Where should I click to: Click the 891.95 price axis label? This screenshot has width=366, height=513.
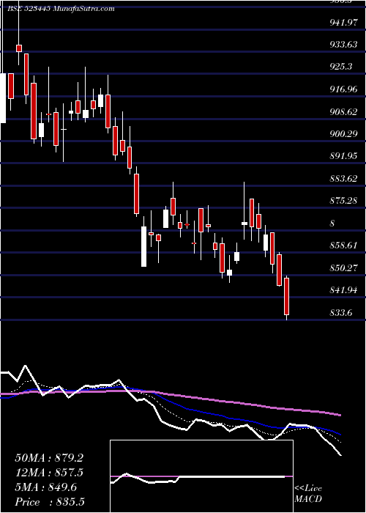click(343, 156)
